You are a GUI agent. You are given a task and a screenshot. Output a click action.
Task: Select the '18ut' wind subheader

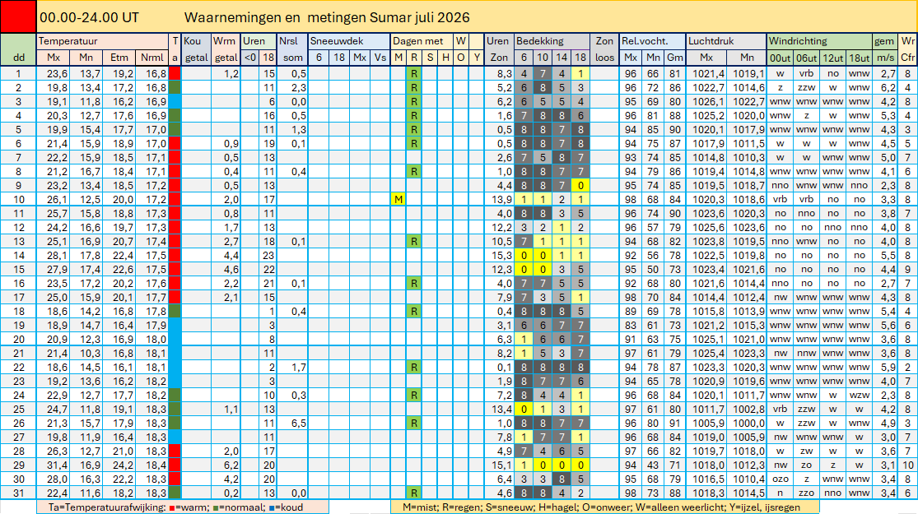tap(859, 58)
